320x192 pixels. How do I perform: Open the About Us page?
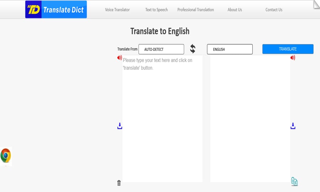click(x=235, y=10)
